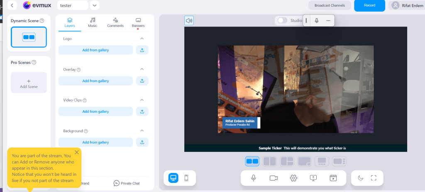This screenshot has height=192, width=425.
Task: Open the Rifat Erdem user profile
Action: pos(407,5)
